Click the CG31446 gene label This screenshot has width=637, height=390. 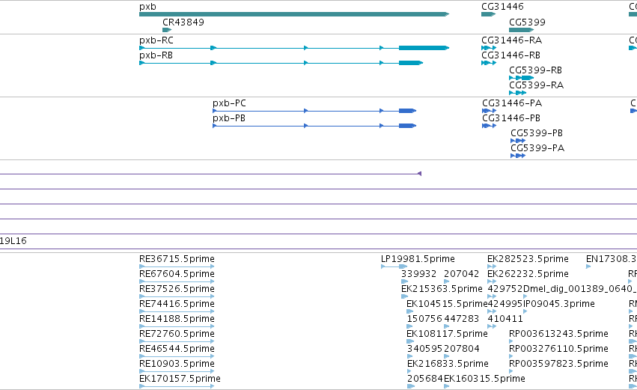[x=502, y=7]
